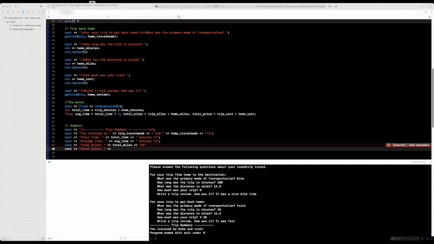Toggle the inspector panel icon at top right
The image size is (434, 244).
[429, 6]
